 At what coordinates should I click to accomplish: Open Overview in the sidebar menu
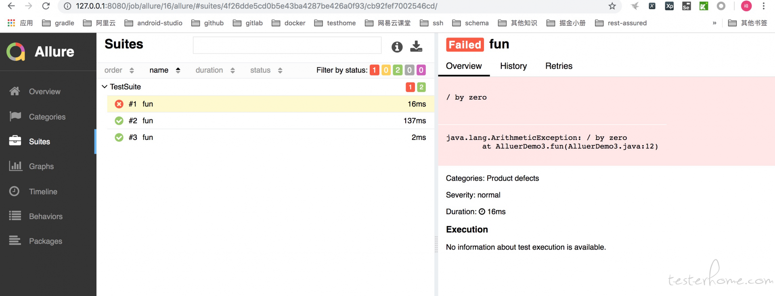click(x=48, y=92)
